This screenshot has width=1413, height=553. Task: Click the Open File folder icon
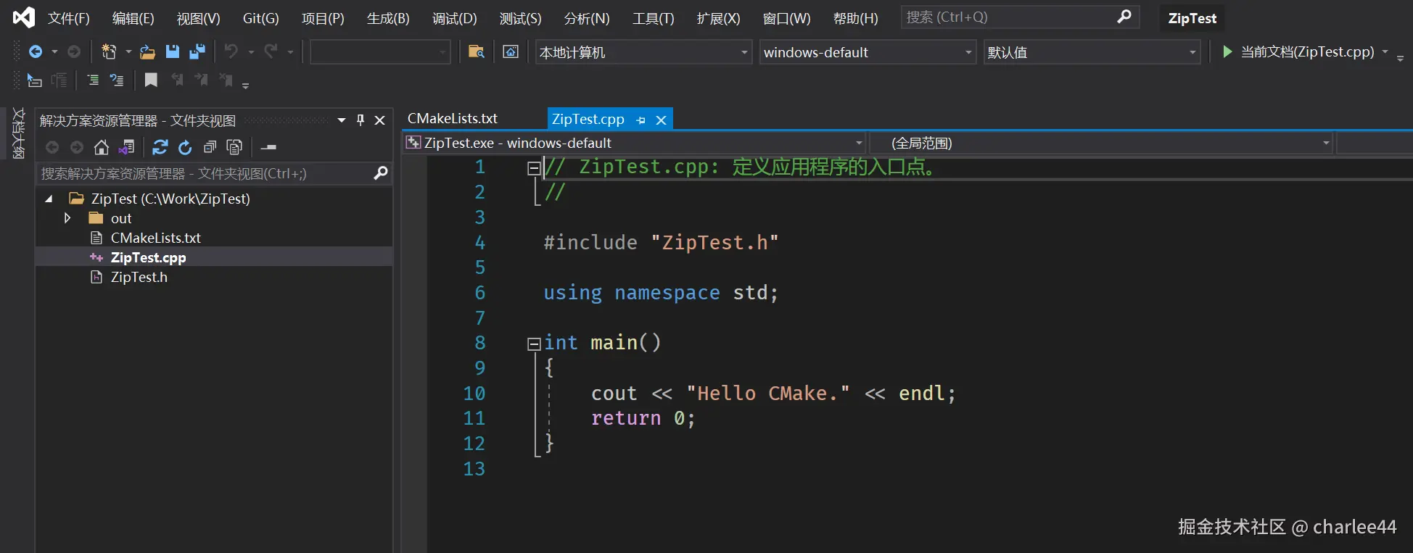pos(147,51)
